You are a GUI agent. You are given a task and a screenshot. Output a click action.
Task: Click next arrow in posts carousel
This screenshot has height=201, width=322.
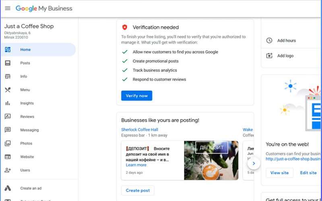[x=253, y=164]
